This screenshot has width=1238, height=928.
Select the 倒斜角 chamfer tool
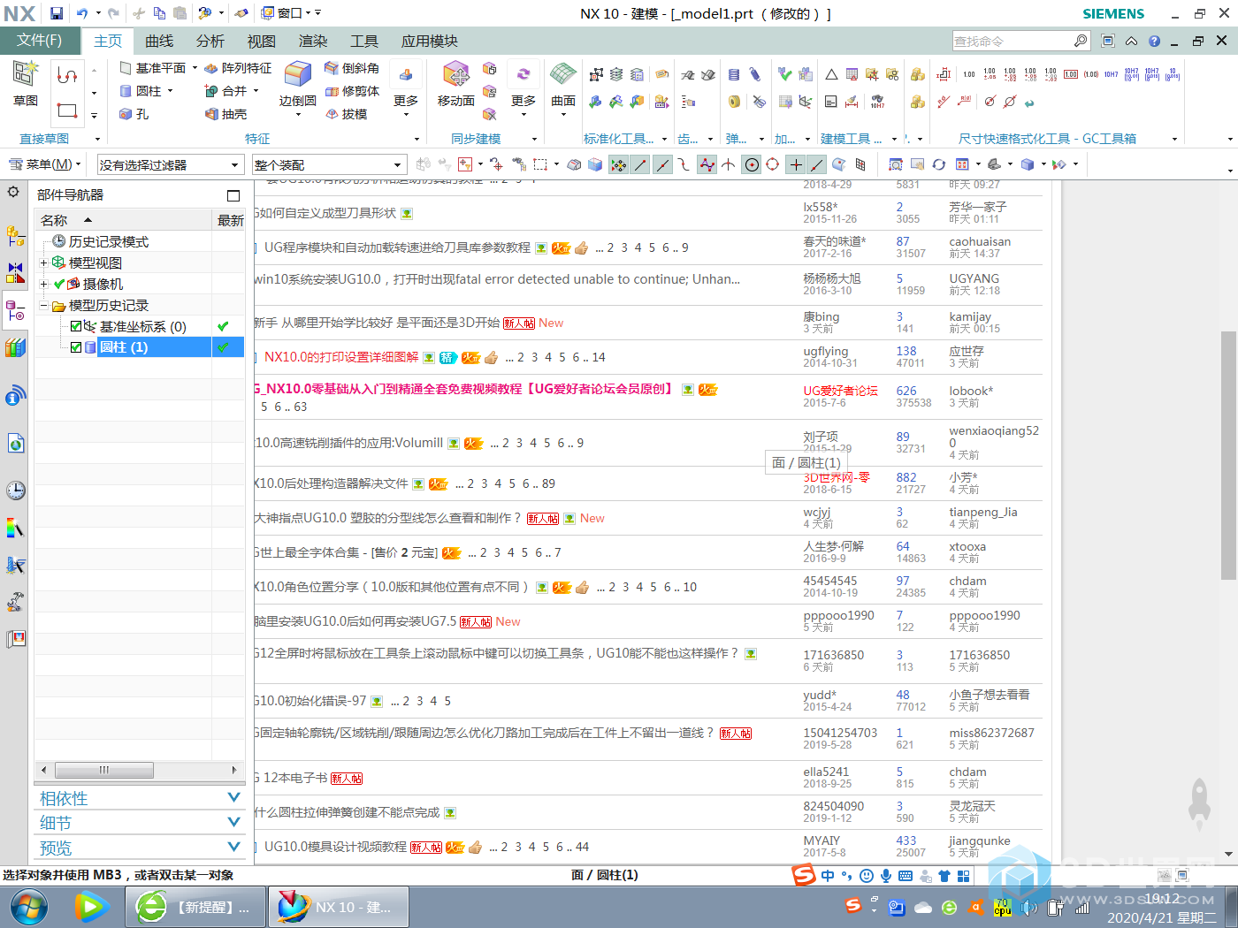click(x=352, y=68)
